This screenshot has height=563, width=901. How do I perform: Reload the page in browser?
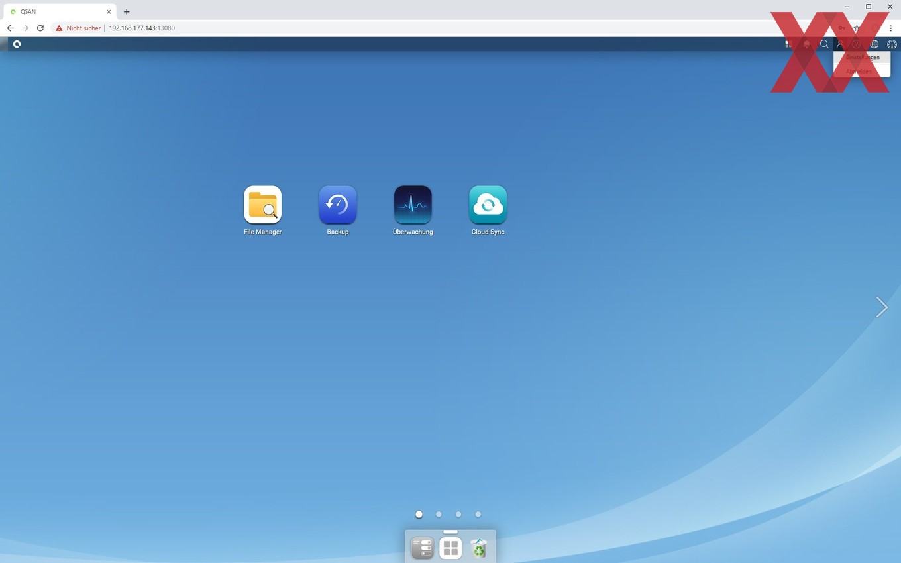[40, 28]
